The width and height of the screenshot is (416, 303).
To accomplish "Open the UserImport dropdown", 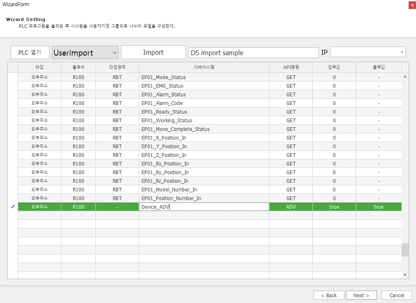I will coord(85,52).
